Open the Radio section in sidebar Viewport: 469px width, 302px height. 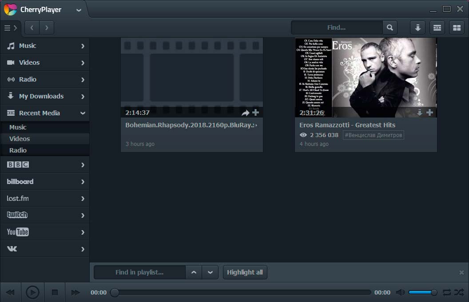click(x=45, y=79)
